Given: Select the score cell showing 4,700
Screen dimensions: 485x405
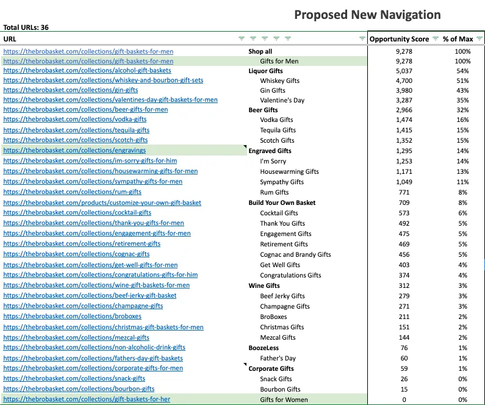Looking at the screenshot, I should (x=404, y=81).
